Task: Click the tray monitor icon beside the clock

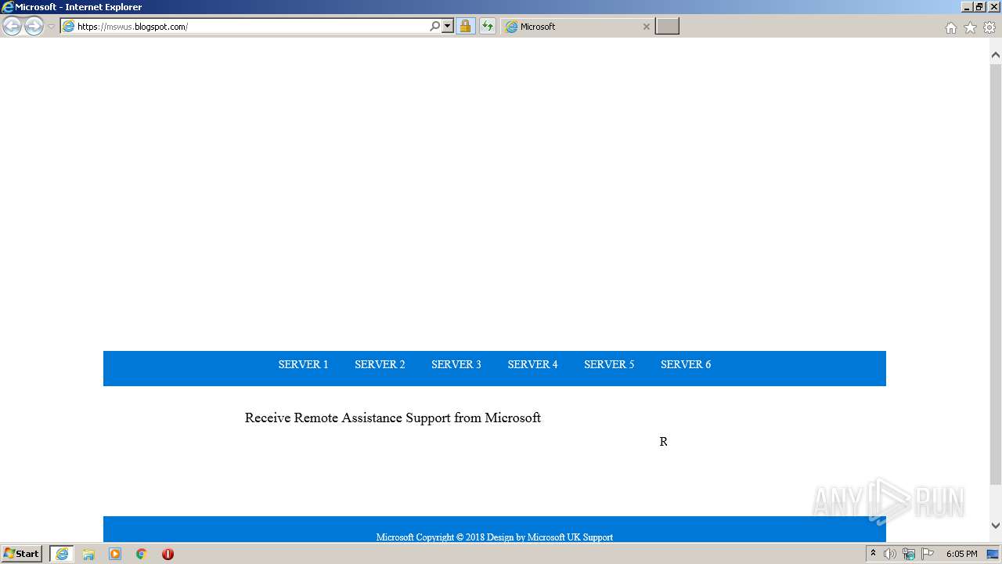Action: (x=993, y=554)
